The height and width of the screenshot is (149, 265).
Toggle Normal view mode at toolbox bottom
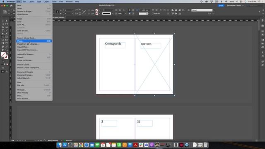click(x=3, y=72)
